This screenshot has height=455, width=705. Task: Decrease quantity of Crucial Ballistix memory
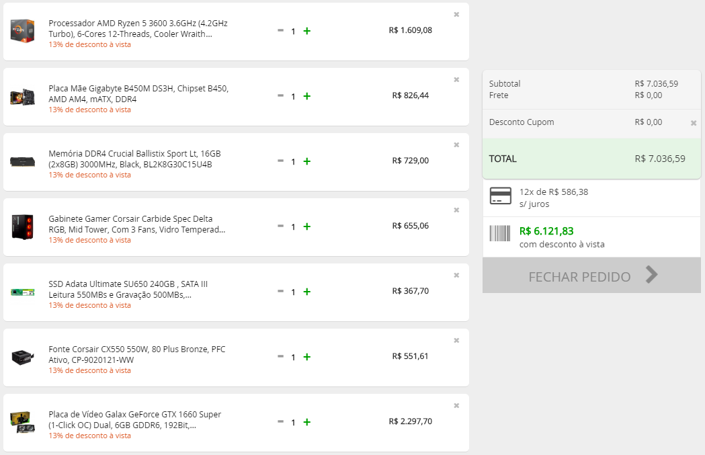[x=280, y=161]
